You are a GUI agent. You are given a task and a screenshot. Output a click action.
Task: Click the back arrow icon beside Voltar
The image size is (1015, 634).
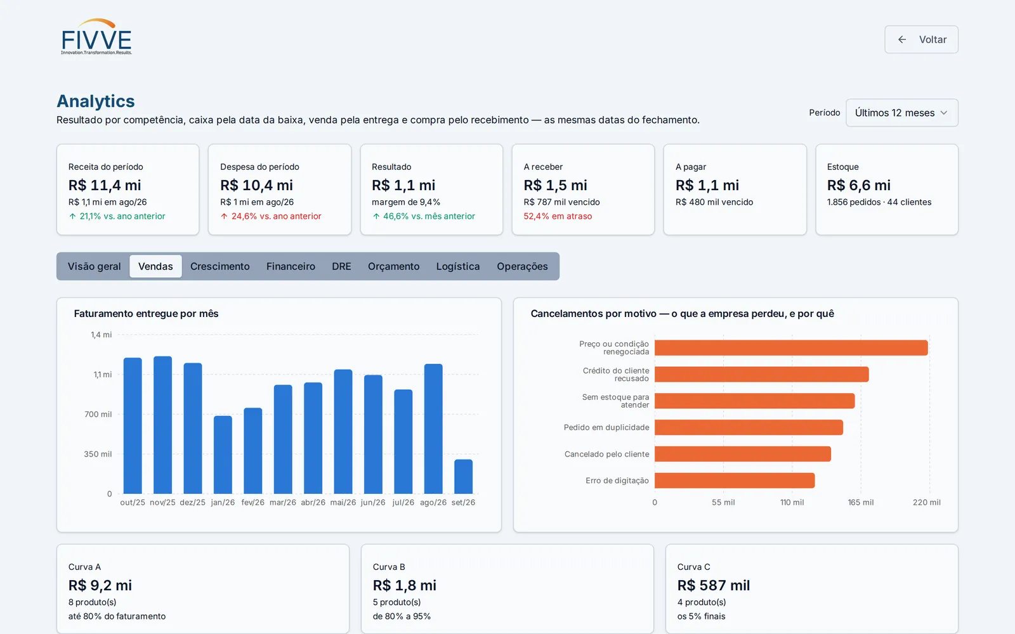point(901,39)
